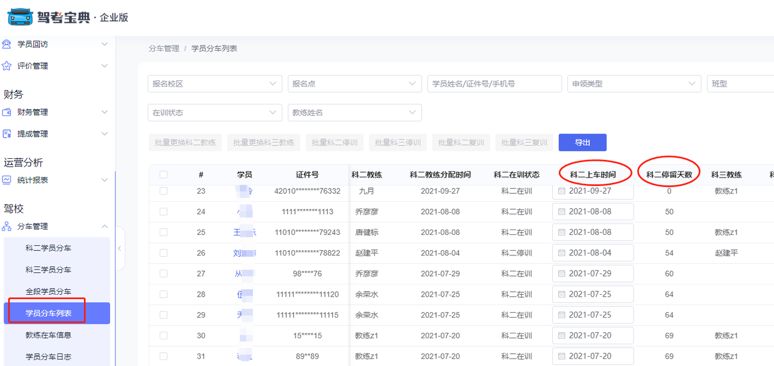The height and width of the screenshot is (366, 774).
Task: Click the 驾考宝典 car logo icon
Action: [x=21, y=17]
